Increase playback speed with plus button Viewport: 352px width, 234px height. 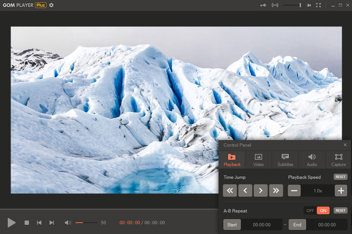click(341, 190)
